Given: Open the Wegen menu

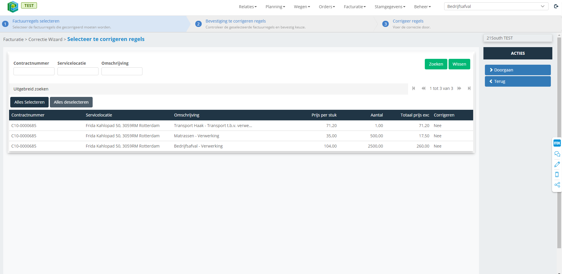Looking at the screenshot, I should click(x=302, y=7).
